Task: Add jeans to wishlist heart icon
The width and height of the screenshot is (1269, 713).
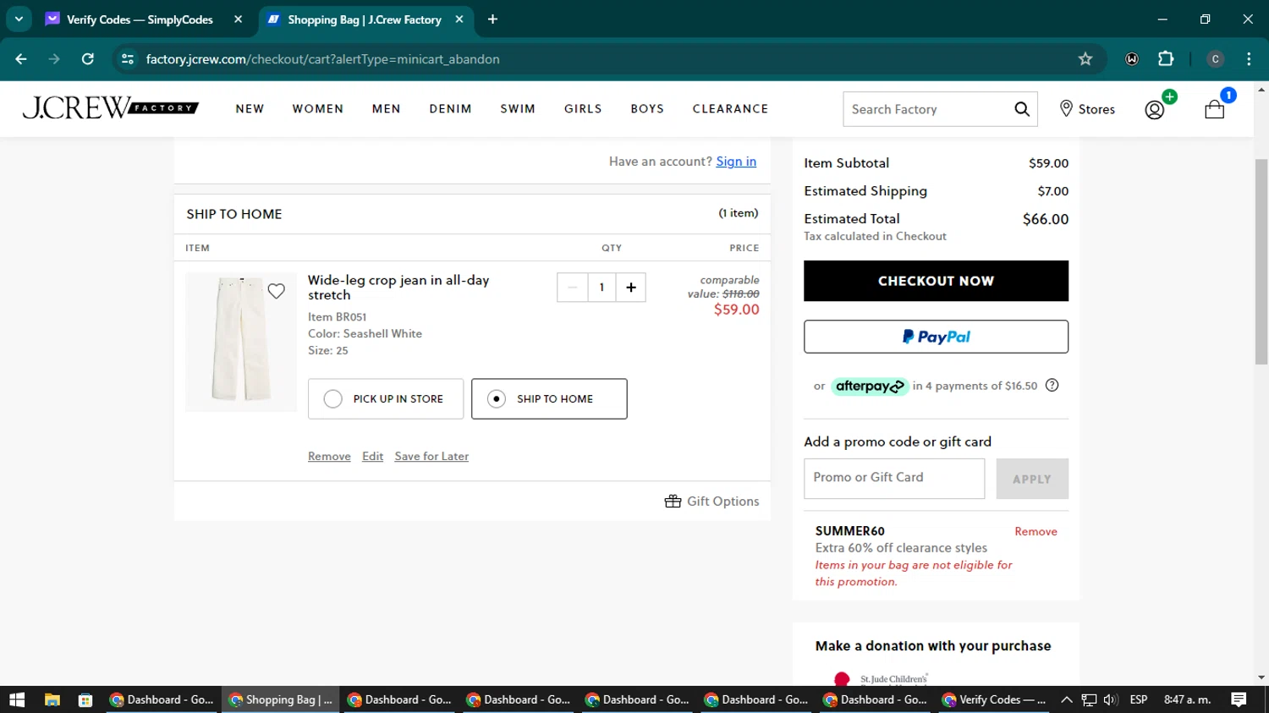Action: pos(276,291)
